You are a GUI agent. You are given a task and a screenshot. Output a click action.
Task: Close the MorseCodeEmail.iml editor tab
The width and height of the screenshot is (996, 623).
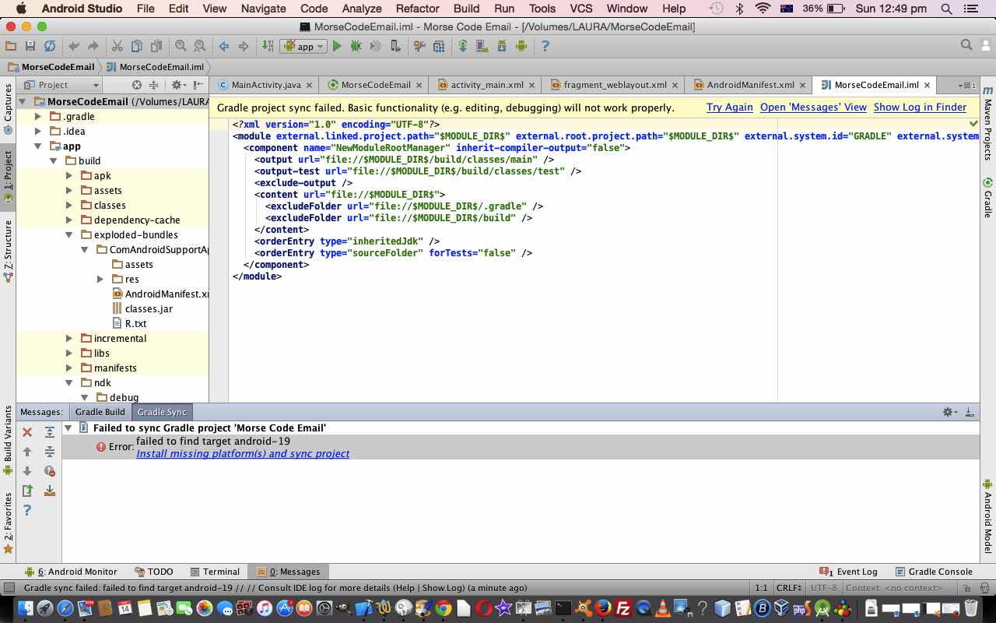(927, 86)
